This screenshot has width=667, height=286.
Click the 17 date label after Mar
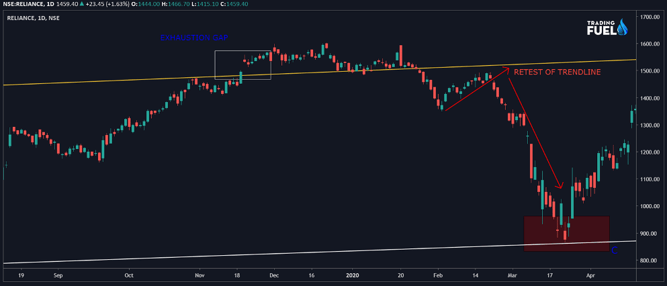tap(550, 275)
